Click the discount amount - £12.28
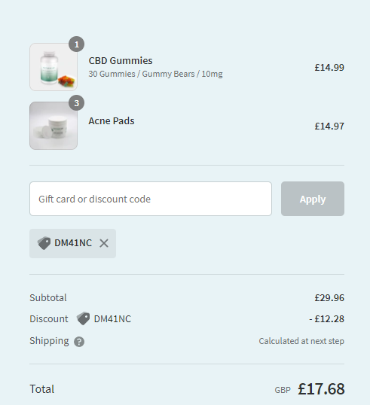Viewport: 370px width, 405px height. [327, 319]
